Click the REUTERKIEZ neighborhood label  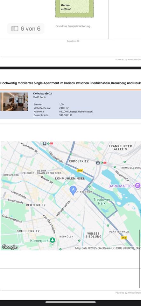(36, 205)
